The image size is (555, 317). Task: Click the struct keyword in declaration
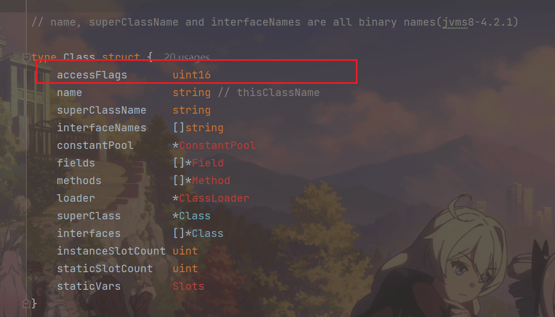[x=121, y=57]
